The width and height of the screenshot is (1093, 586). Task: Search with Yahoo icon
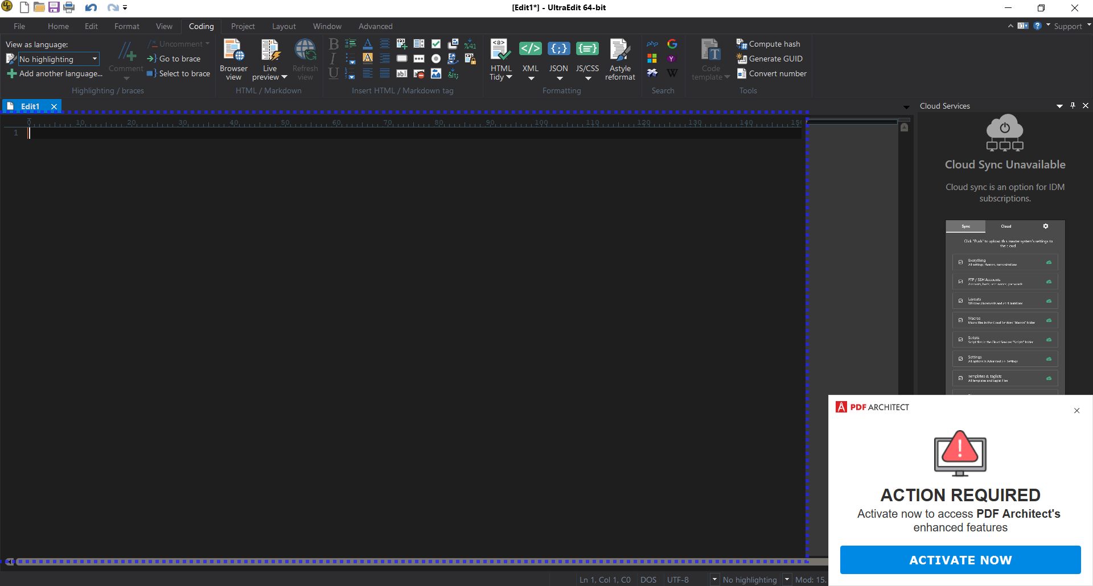point(672,59)
